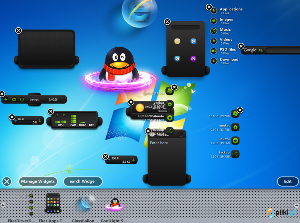Screen dimensions: 300x223
Task: Click the Applications label text
Action: [231, 9]
